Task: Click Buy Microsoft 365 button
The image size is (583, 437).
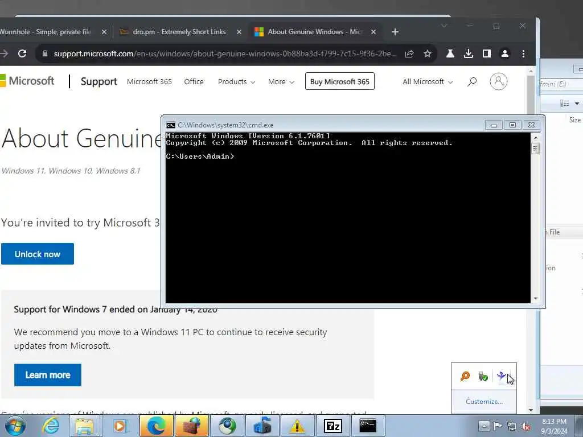Action: (x=339, y=81)
